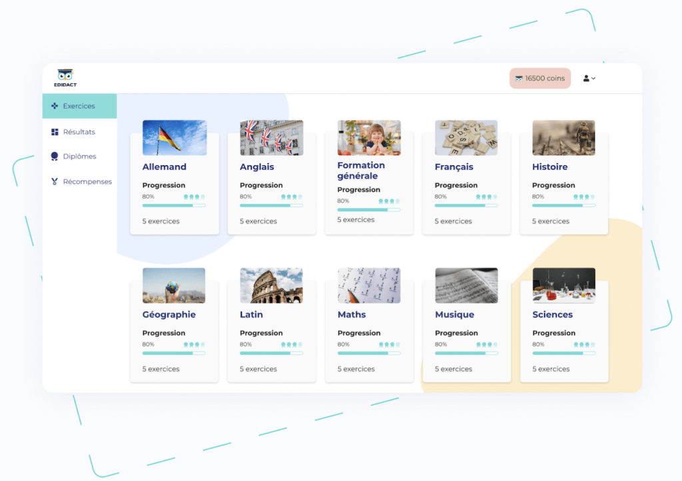Open the Latin Colosseum thumbnail
This screenshot has width=682, height=481.
tap(272, 285)
